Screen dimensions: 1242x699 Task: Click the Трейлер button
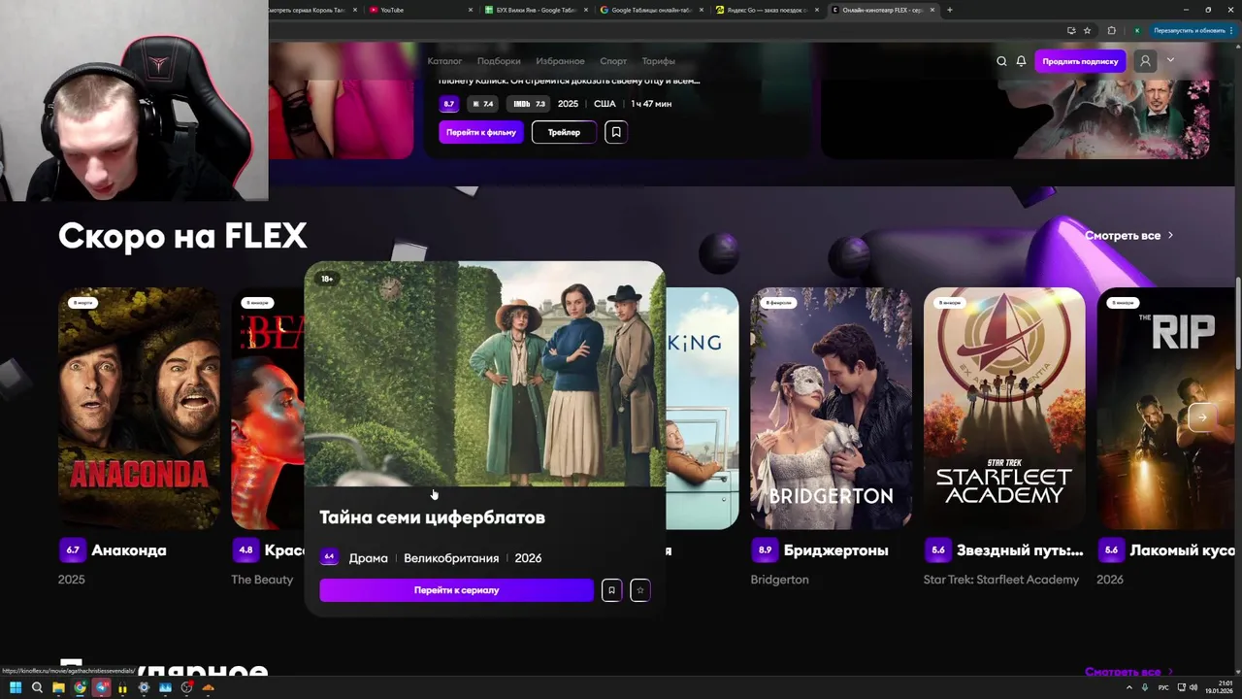click(564, 132)
